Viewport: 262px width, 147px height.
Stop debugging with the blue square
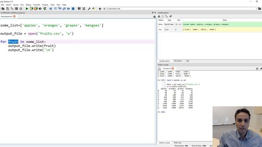73,9
